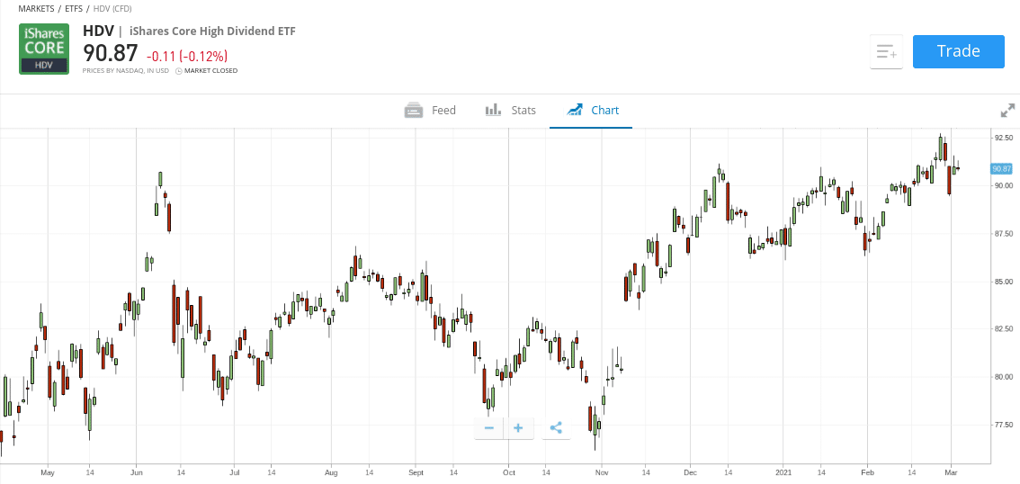This screenshot has height=484, width=1020.
Task: Click the May label on time axis
Action: (x=46, y=473)
